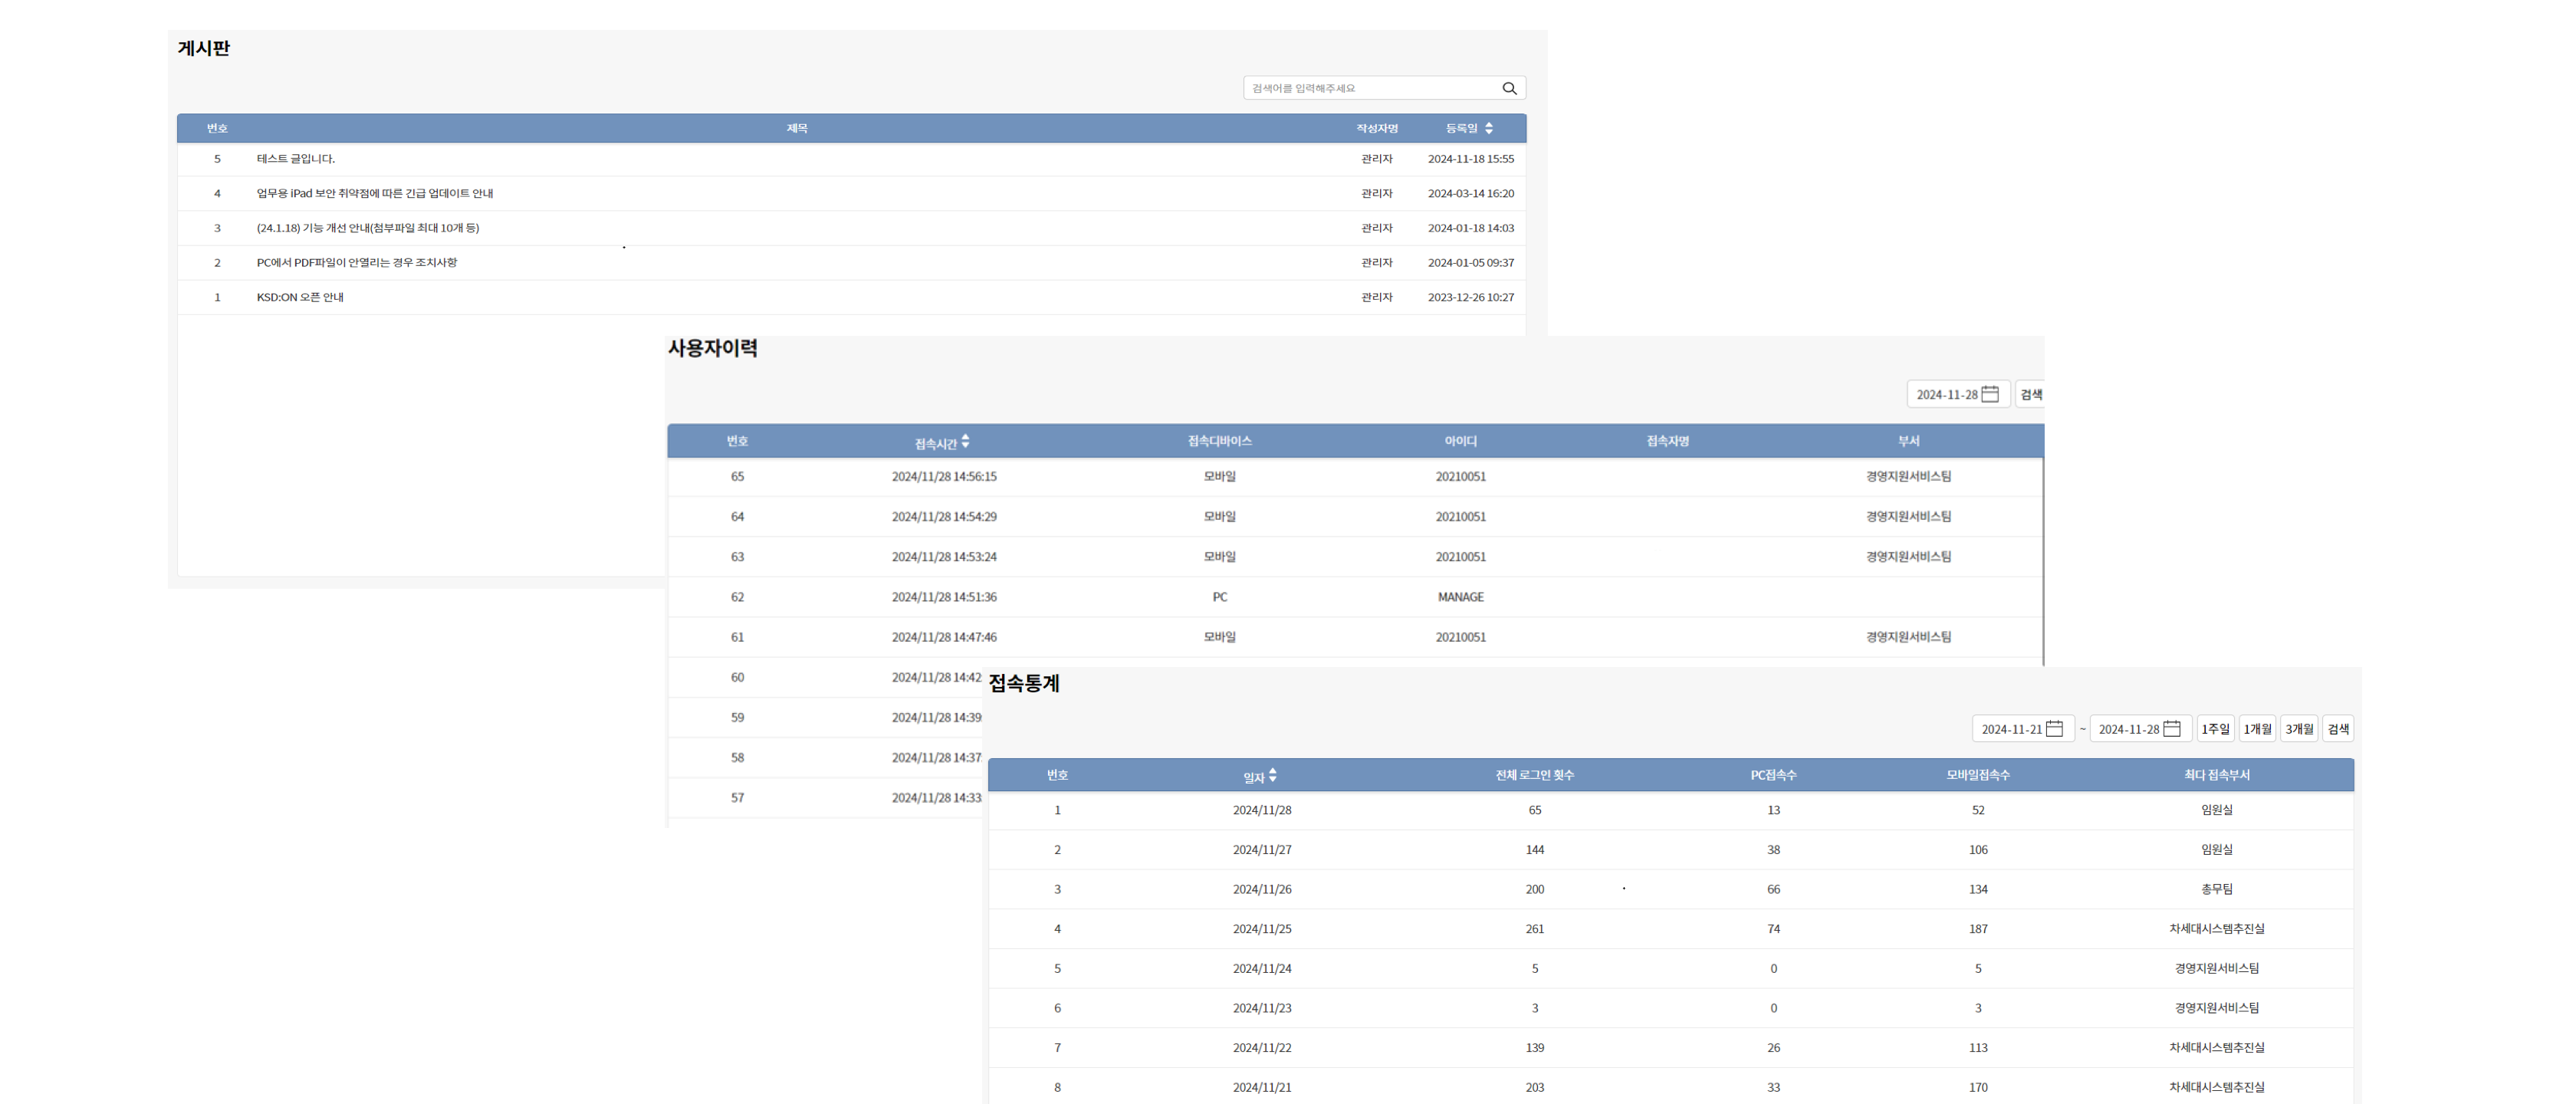Sort board by 등록일 arrow icon
Image resolution: width=2576 pixels, height=1104 pixels.
1489,128
